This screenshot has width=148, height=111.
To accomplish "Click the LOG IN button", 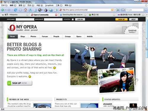I will coord(80,19).
